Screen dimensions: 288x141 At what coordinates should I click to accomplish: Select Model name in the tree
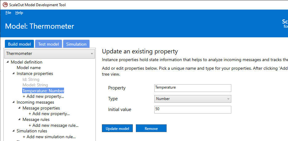coord(29,68)
